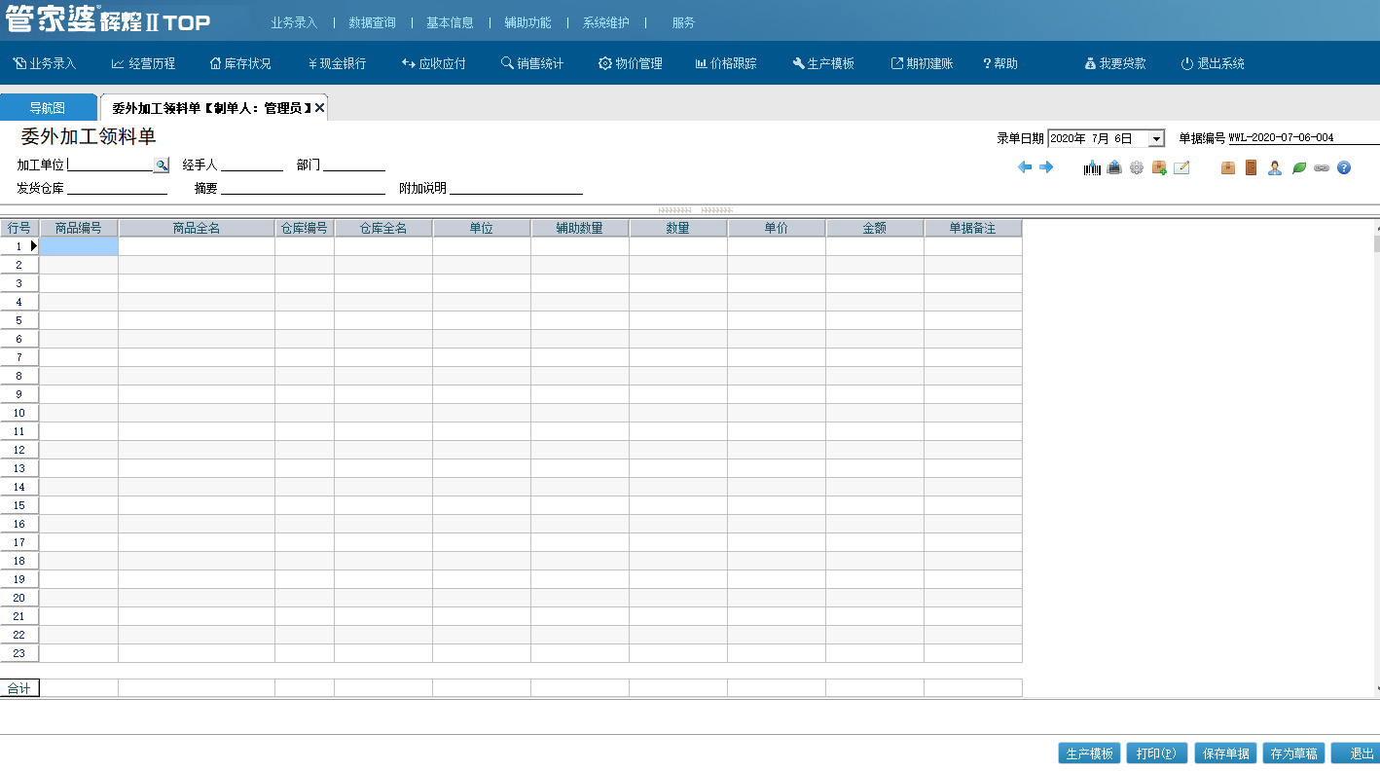
Task: Go to the previous document with left arrow
Action: tap(1025, 167)
